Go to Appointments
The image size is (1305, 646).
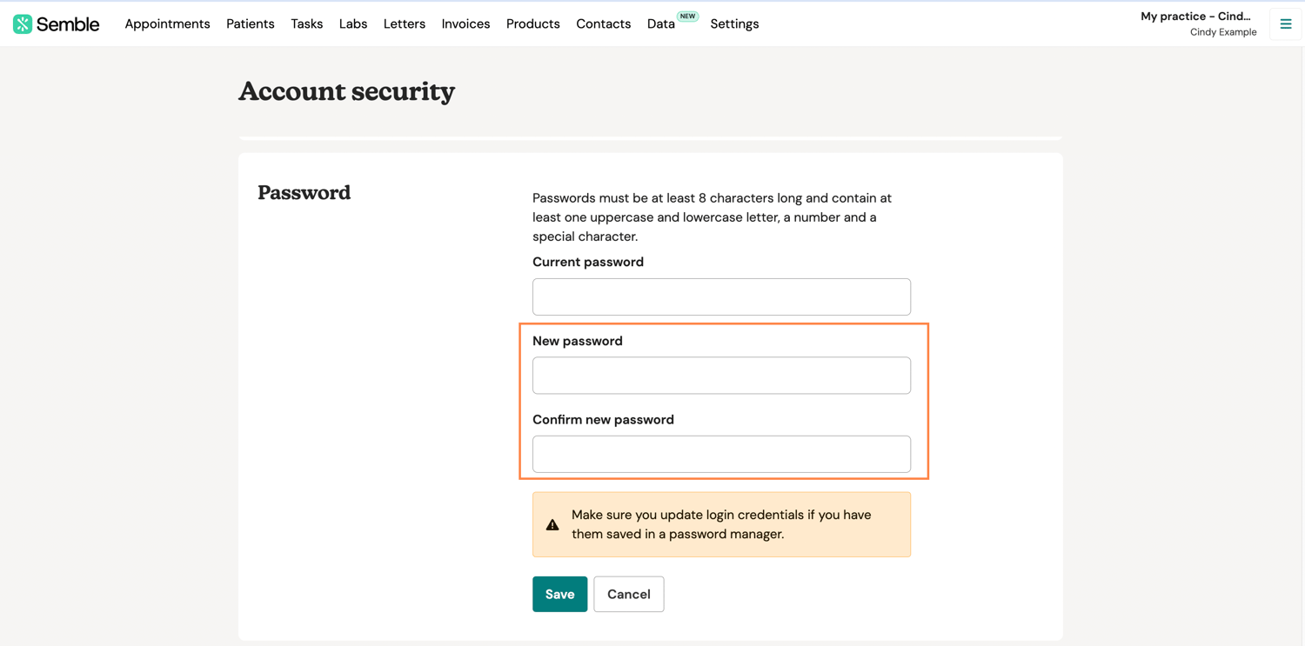pos(167,23)
